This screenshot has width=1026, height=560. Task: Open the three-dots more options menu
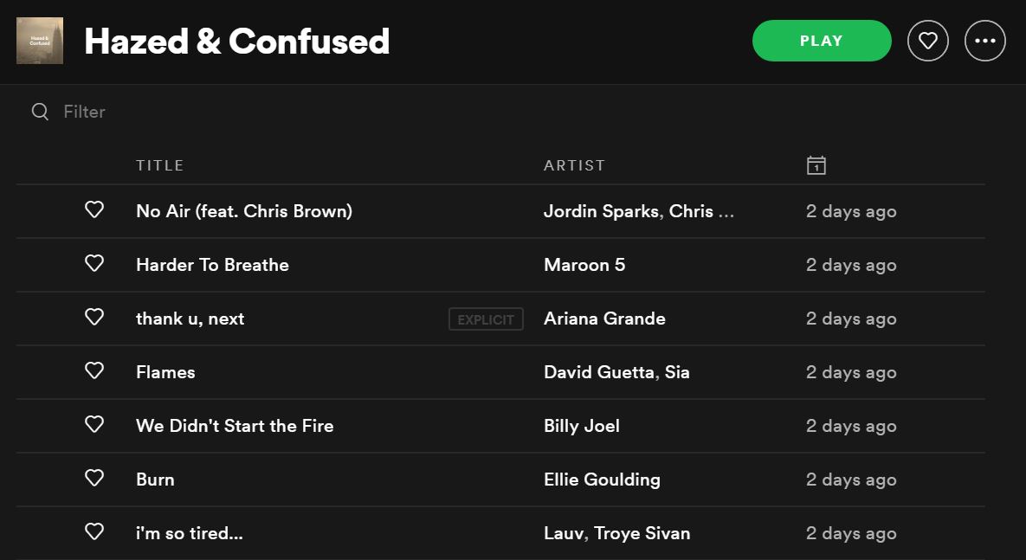pos(985,41)
